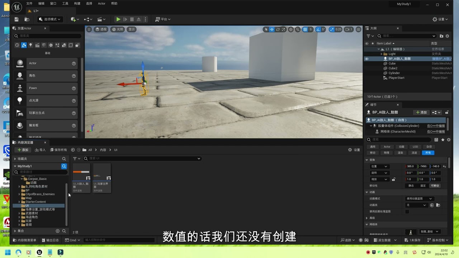Select the 所有 filter in Details

(x=428, y=153)
